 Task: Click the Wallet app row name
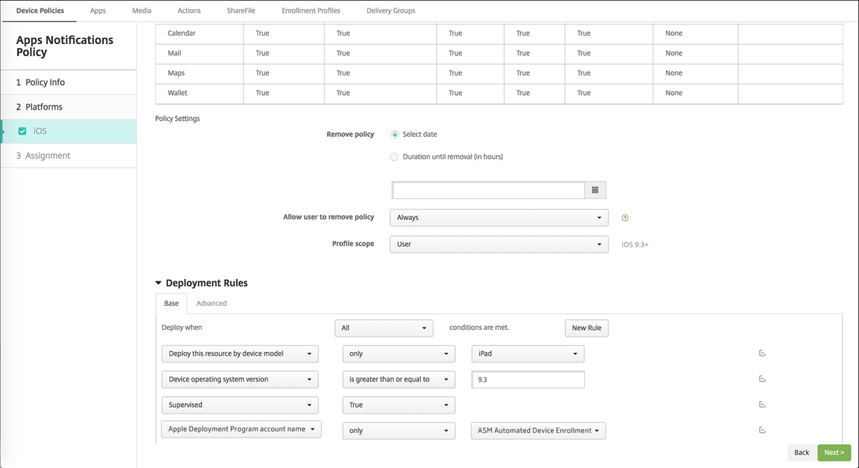point(178,93)
